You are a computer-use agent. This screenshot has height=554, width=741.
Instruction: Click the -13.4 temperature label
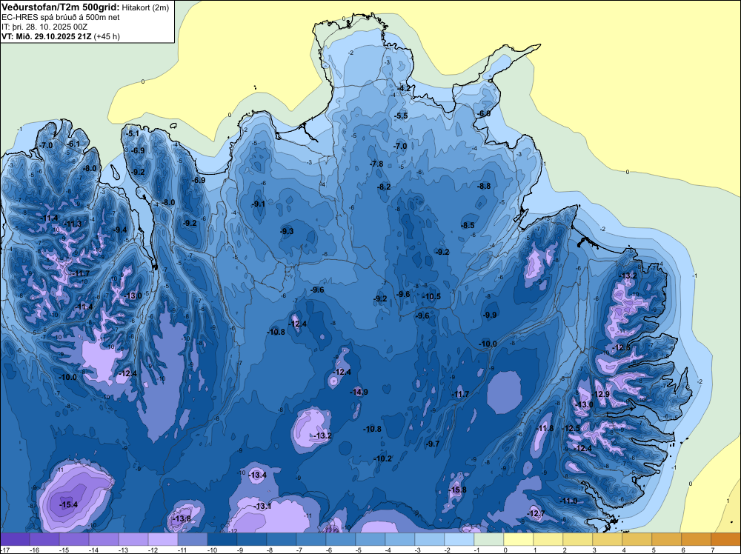[258, 475]
